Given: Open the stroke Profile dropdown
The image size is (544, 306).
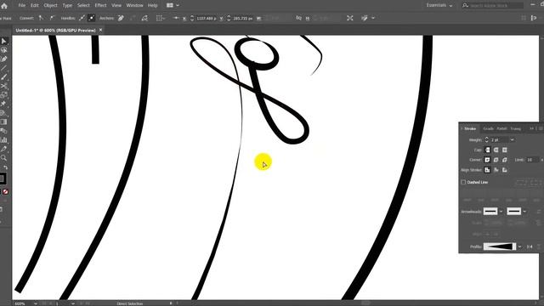Looking at the screenshot, I should 519,246.
